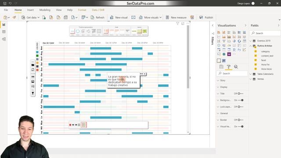Click the Publish button
The height and width of the screenshot is (158, 281).
click(206, 18)
